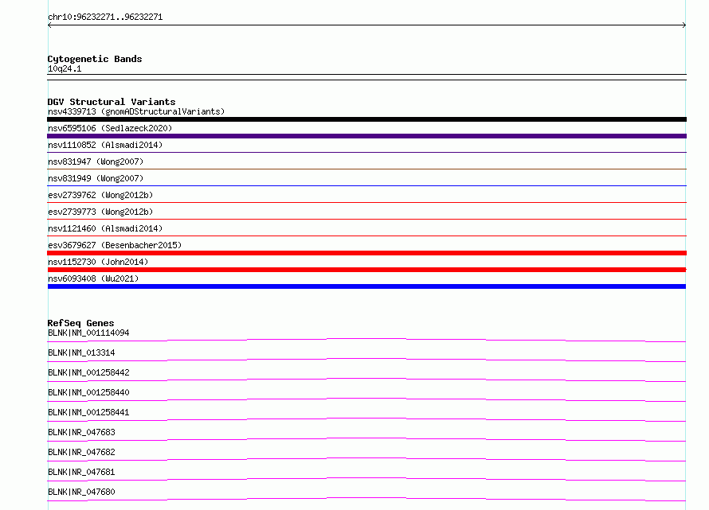
Task: Click the RefSeq Genes track heading
Action: pyautogui.click(x=80, y=323)
